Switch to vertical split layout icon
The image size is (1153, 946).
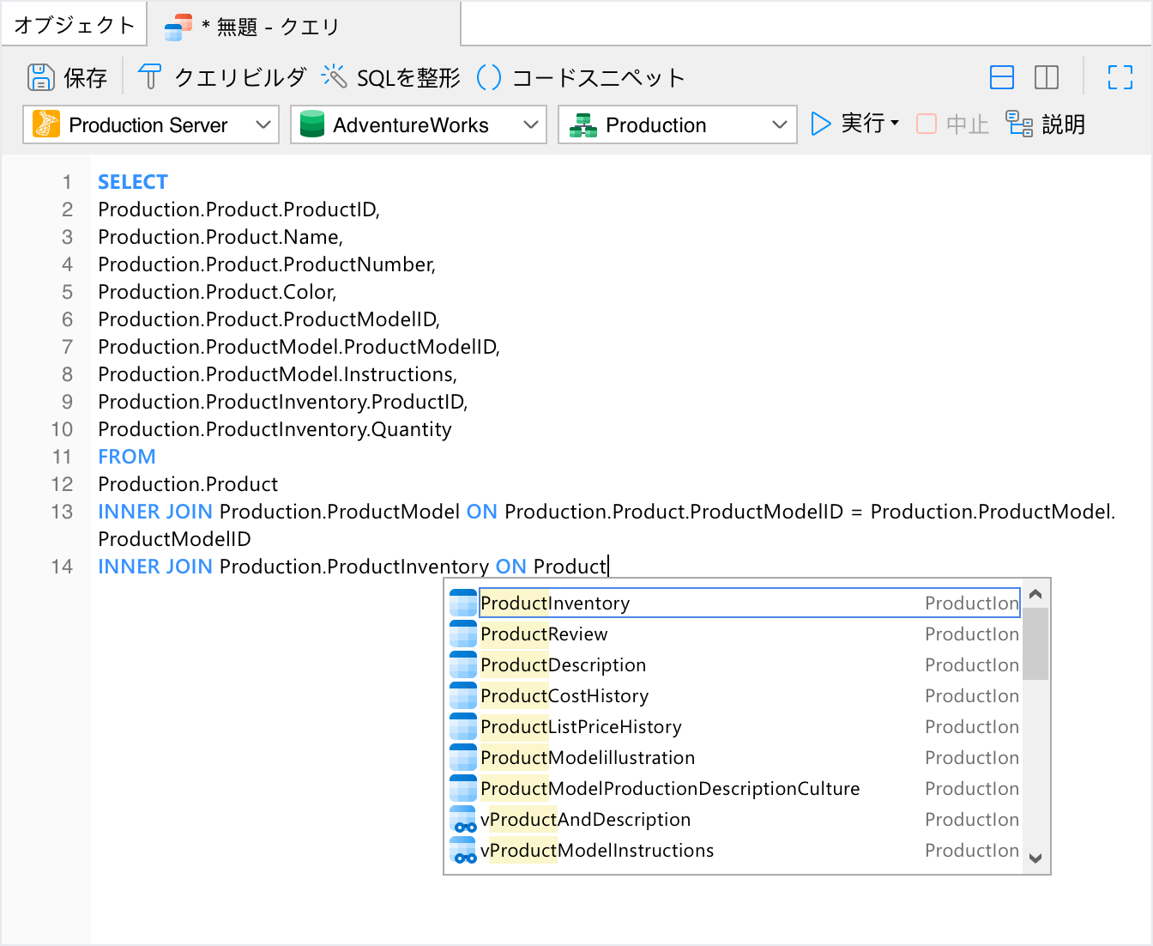[x=1046, y=77]
